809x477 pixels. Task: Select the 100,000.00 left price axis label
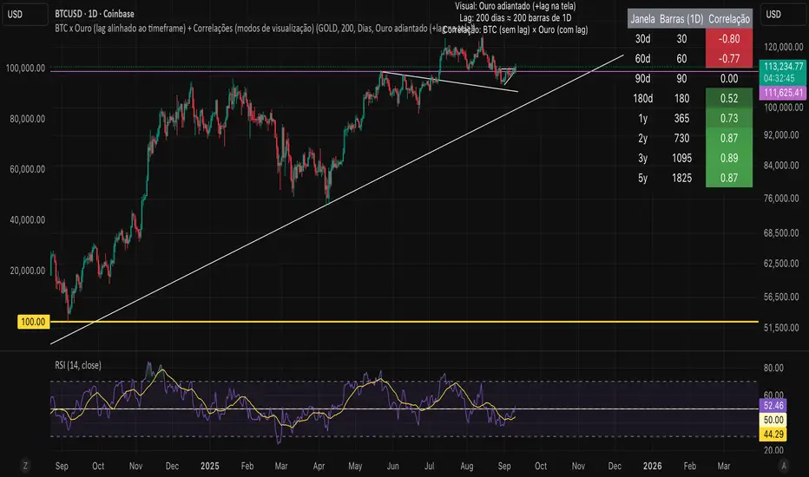26,68
